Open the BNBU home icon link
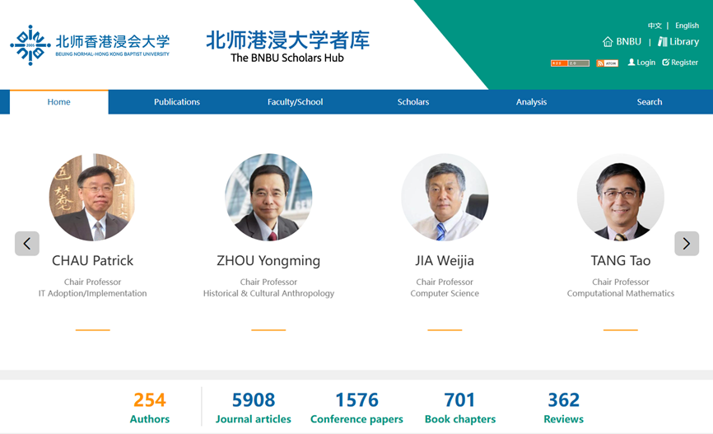The image size is (713, 434). [x=608, y=42]
